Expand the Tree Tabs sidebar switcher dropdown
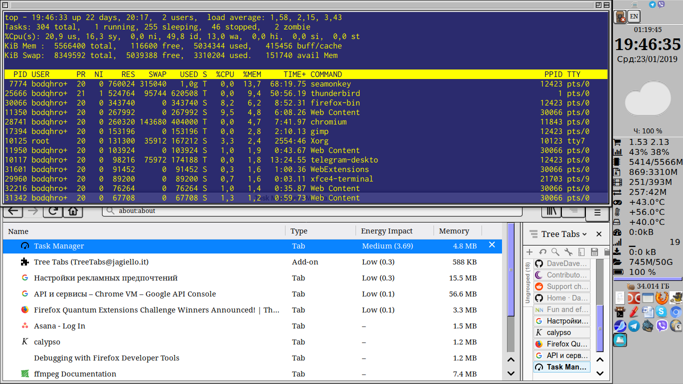This screenshot has width=683, height=384. coord(584,234)
